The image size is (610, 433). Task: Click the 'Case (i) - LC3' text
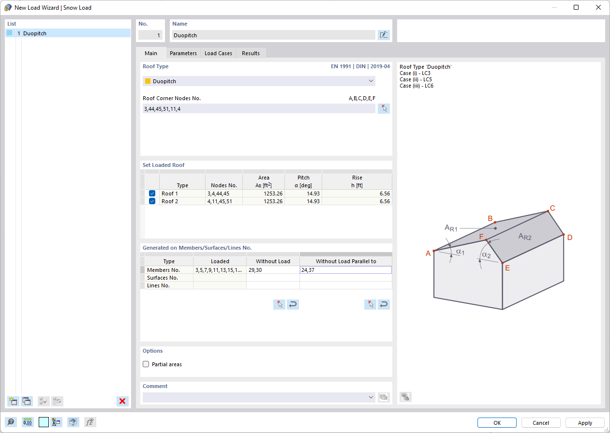coord(415,73)
